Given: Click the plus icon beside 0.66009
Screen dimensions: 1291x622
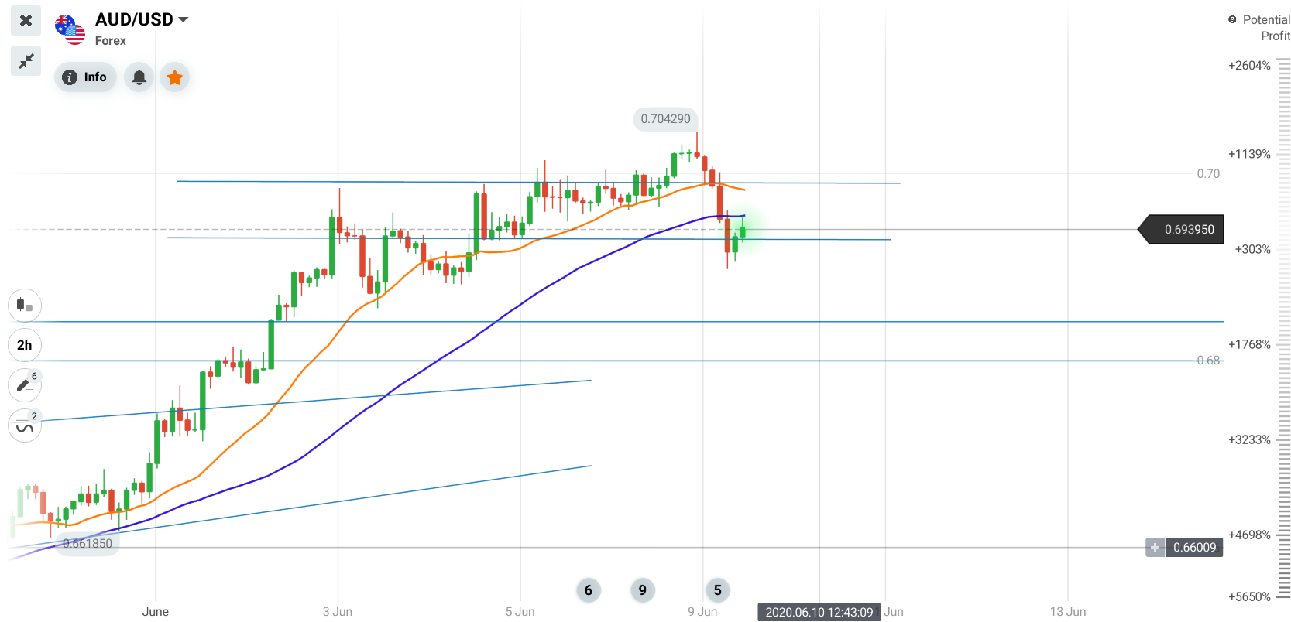Looking at the screenshot, I should click(x=1155, y=548).
